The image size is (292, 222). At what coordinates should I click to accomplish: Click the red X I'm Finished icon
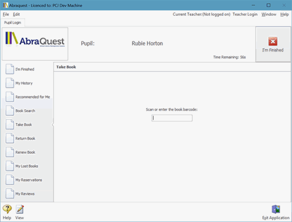(x=273, y=41)
